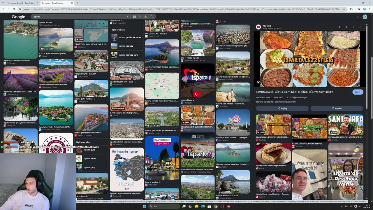Close the image preview panel

pyautogui.click(x=360, y=27)
